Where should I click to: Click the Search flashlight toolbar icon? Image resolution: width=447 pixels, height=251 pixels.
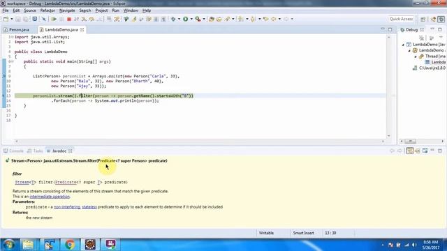[x=227, y=19]
